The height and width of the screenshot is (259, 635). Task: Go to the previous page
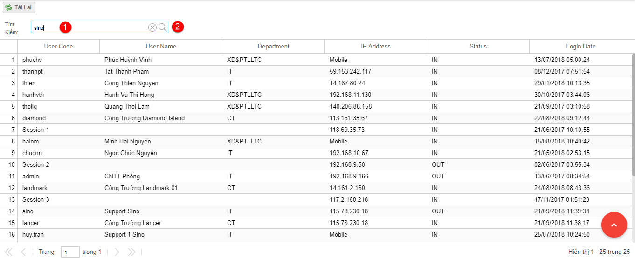[x=23, y=252]
